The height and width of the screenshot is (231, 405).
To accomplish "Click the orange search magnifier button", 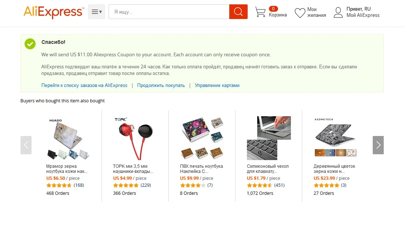I will 238,12.
